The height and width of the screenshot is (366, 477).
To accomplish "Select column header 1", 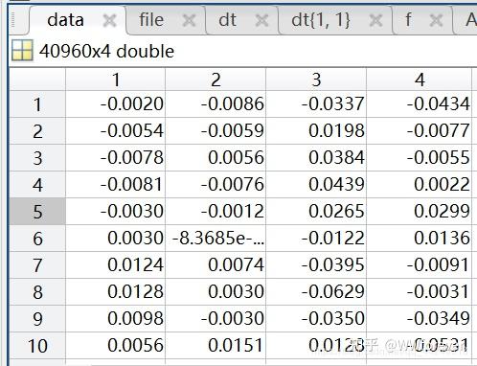I will [x=116, y=80].
